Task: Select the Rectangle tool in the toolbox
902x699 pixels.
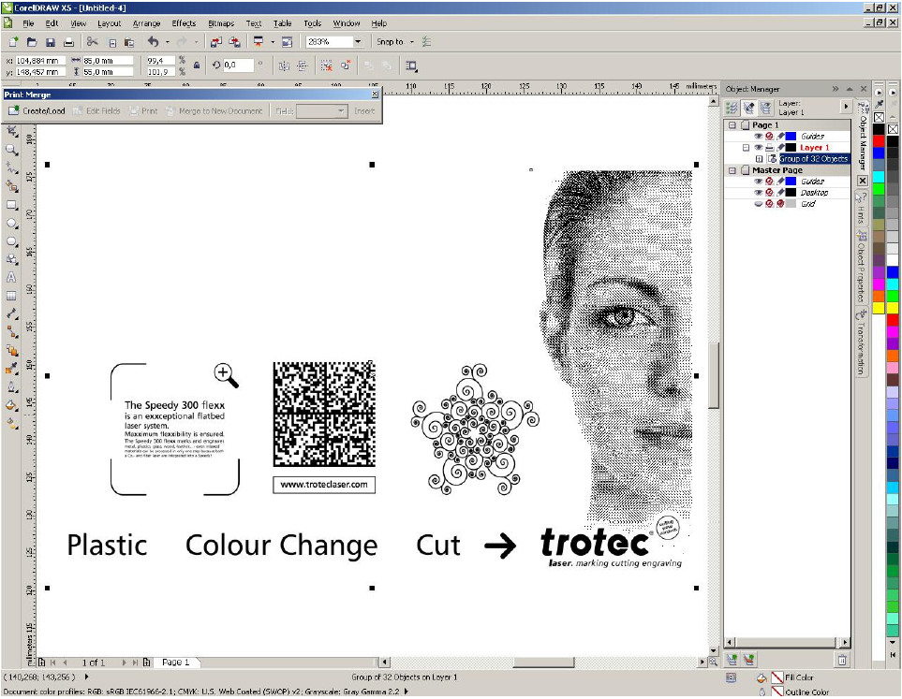Action: 11,205
